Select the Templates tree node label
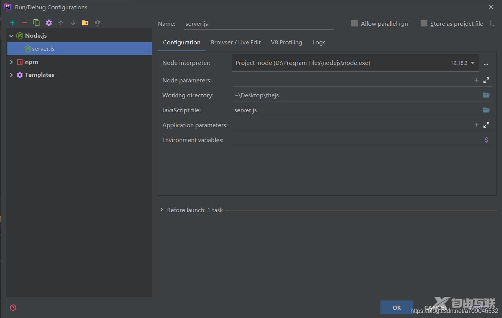The height and width of the screenshot is (318, 502). click(40, 75)
